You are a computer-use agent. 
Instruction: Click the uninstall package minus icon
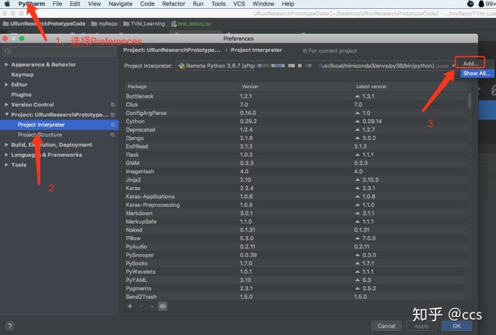[x=141, y=306]
